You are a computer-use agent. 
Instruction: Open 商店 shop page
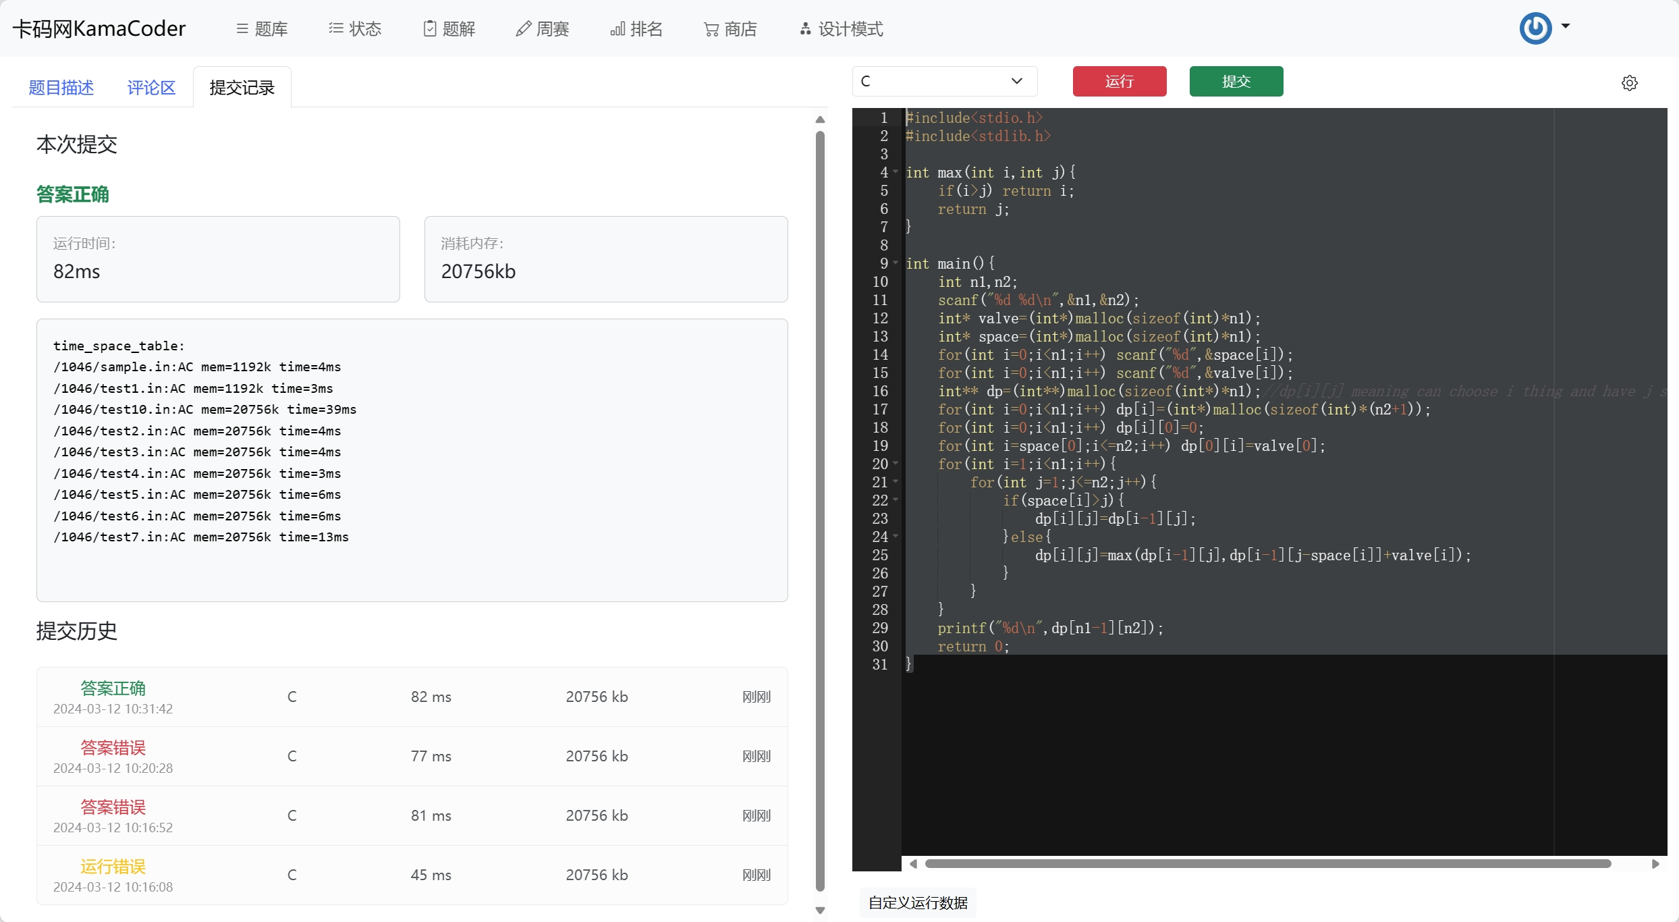click(x=730, y=29)
